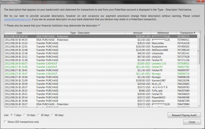Select the row with reference Urbanidze
This screenshot has height=129, width=205.
101,53
